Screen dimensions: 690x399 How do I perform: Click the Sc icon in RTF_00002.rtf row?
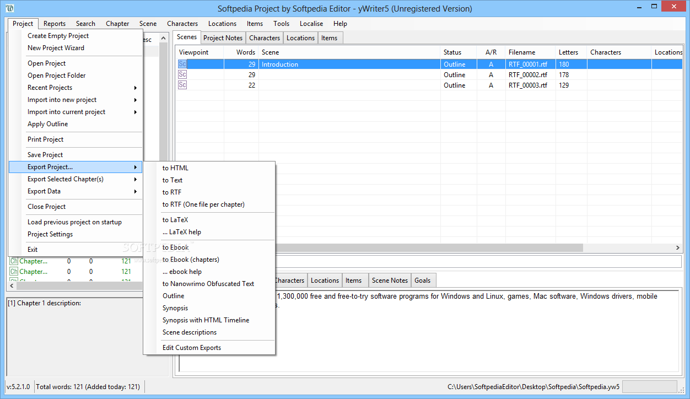182,74
